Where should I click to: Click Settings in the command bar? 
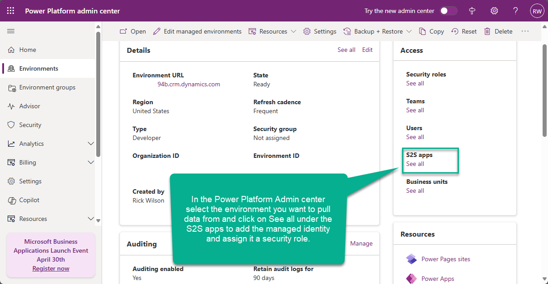320,31
